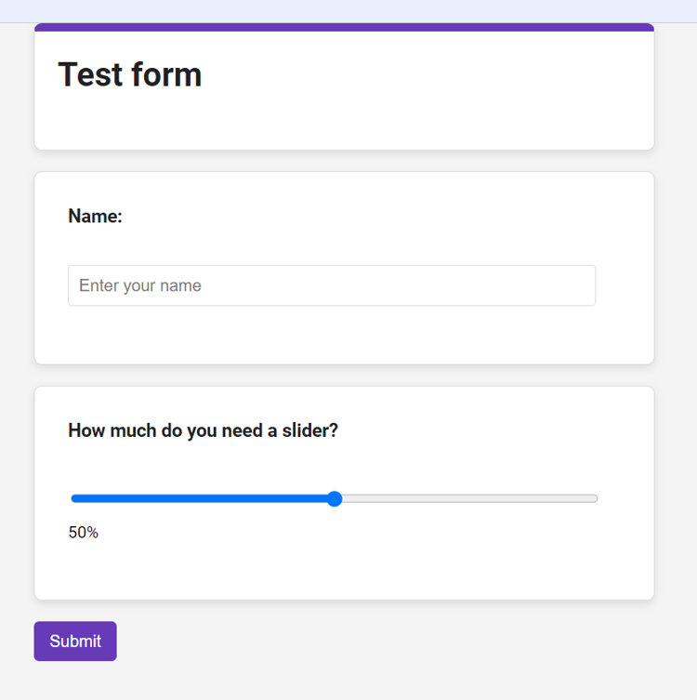This screenshot has width=697, height=700.
Task: Click the purple header accent bar
Action: (344, 27)
